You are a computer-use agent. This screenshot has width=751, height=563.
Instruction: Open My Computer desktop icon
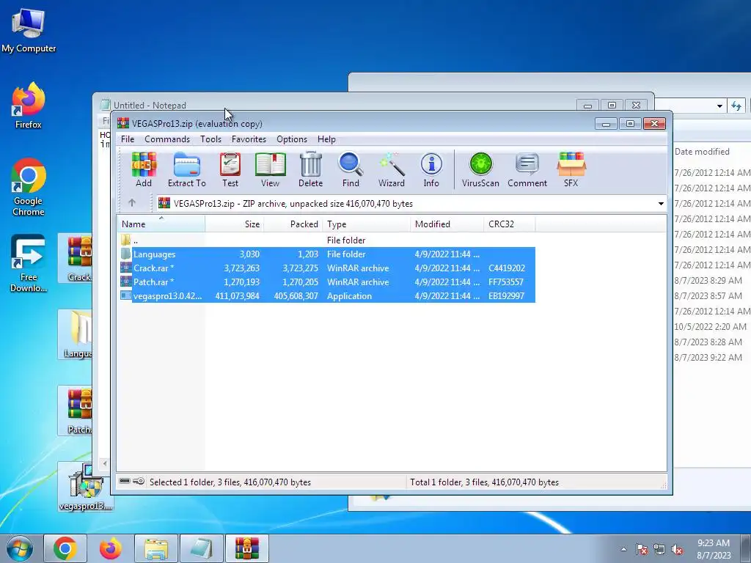coord(29,31)
